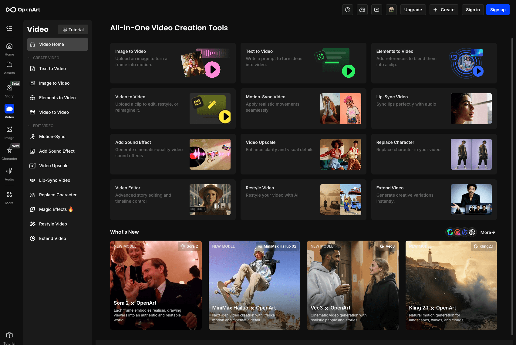This screenshot has height=345, width=516.
Task: Open the help question mark icon
Action: coord(348,10)
